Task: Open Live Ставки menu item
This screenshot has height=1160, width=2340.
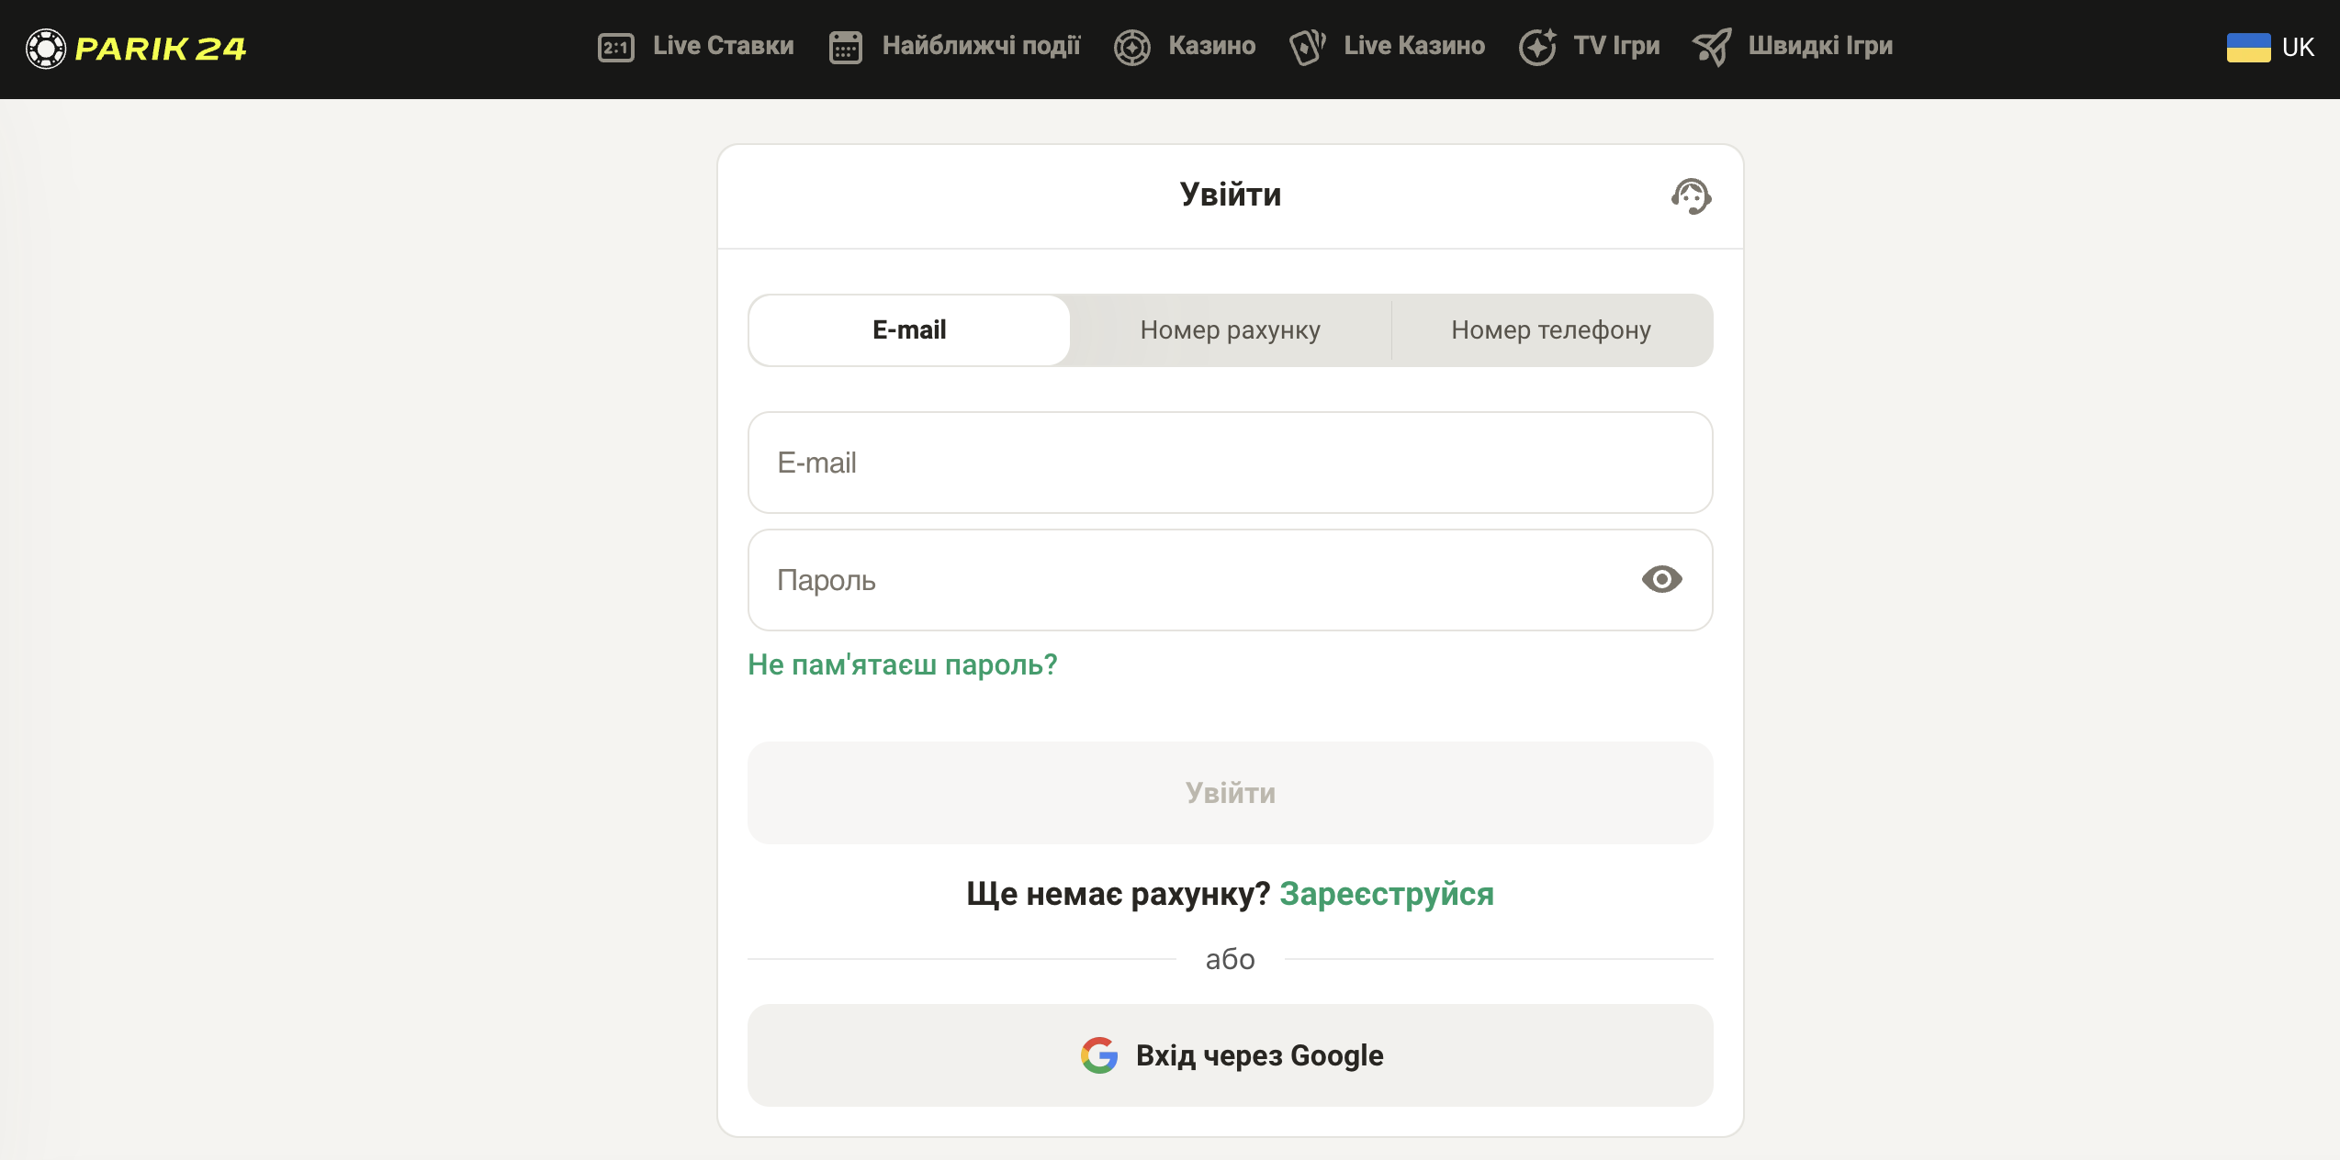Action: pos(696,46)
